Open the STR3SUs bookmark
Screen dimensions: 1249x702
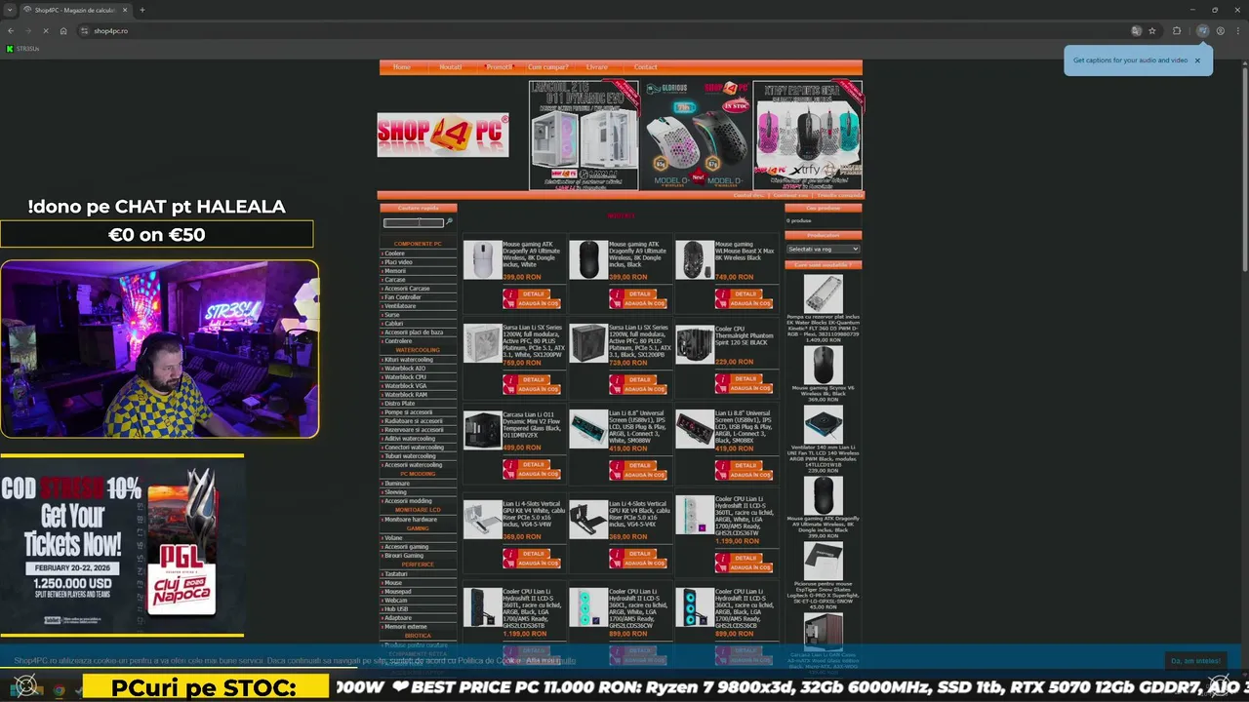[22, 49]
